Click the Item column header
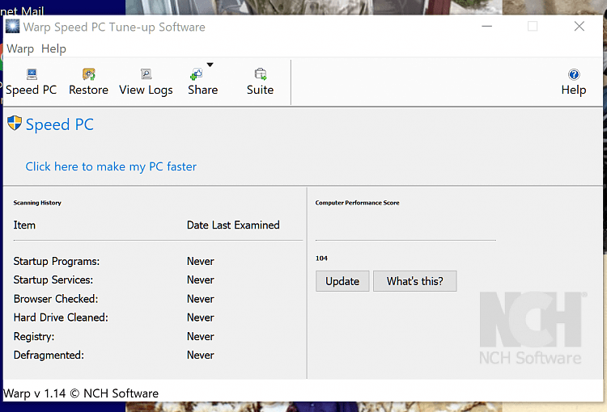 (24, 225)
